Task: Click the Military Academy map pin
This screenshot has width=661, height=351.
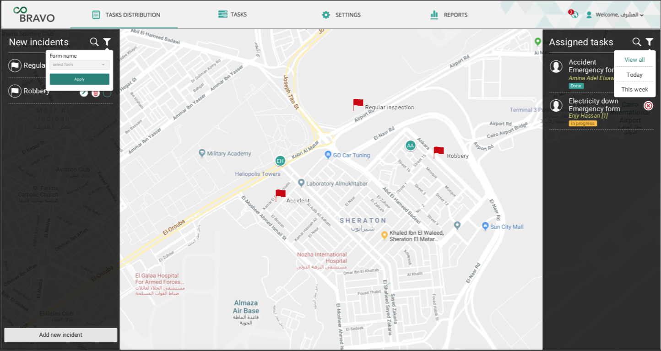Action: [x=202, y=153]
